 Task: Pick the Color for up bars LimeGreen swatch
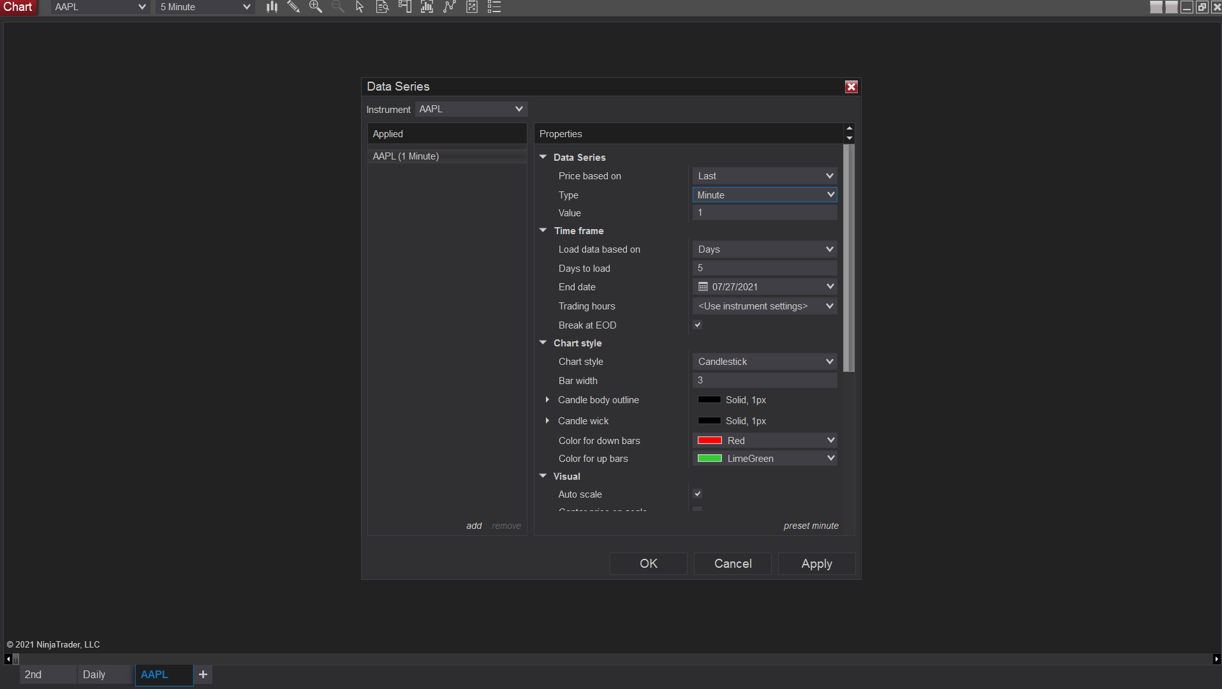tap(710, 459)
